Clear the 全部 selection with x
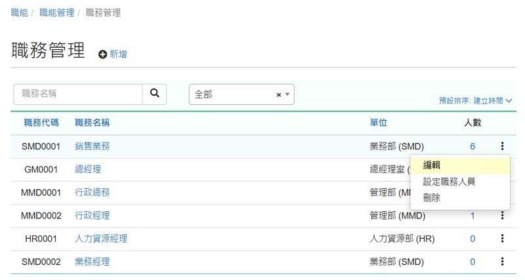The height and width of the screenshot is (280, 525). (278, 94)
